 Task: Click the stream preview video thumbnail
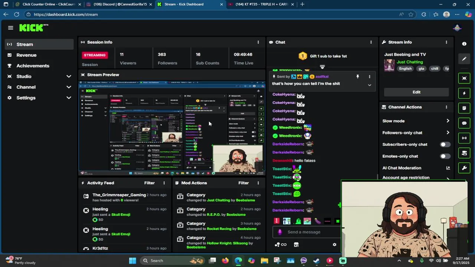(x=172, y=128)
